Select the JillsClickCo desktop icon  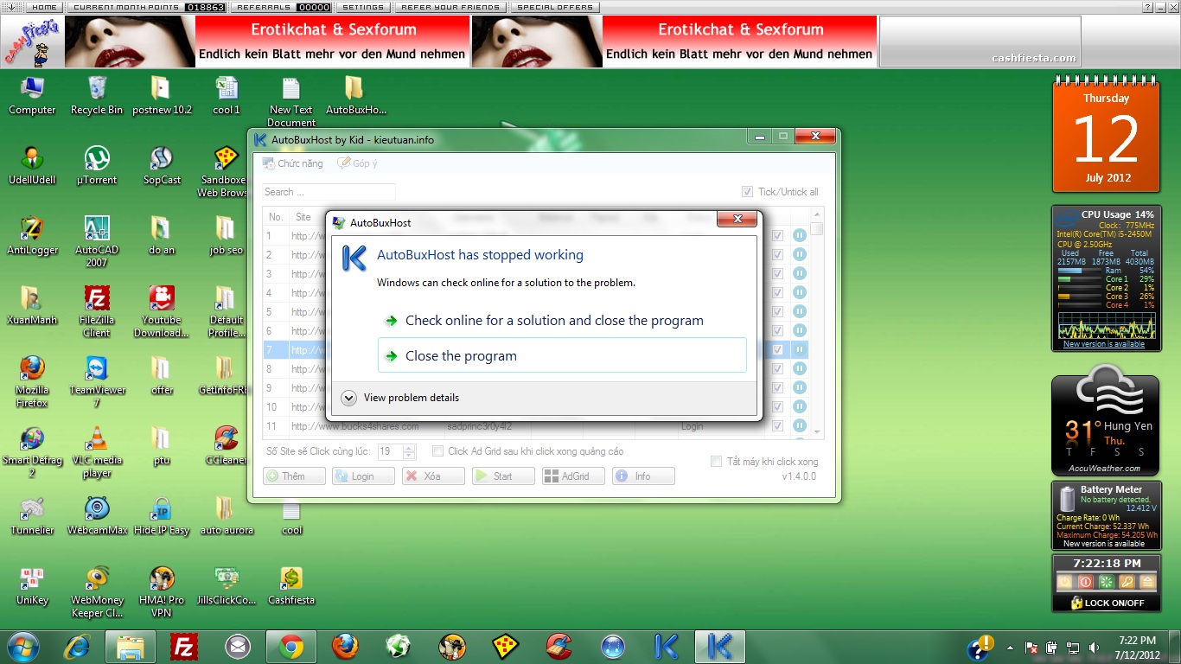(x=227, y=586)
